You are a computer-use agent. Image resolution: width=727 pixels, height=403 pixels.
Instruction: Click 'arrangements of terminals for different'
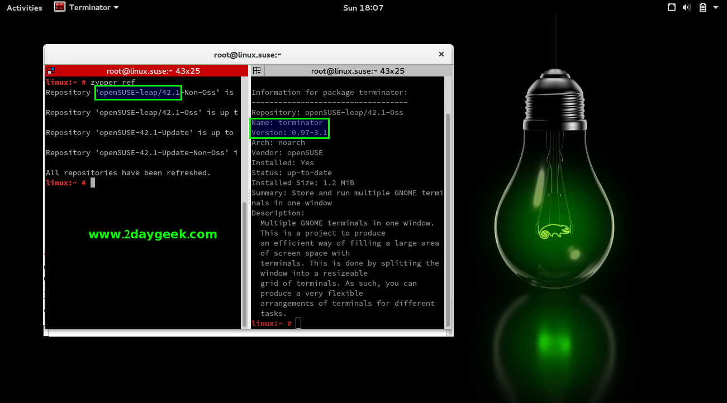pyautogui.click(x=348, y=303)
